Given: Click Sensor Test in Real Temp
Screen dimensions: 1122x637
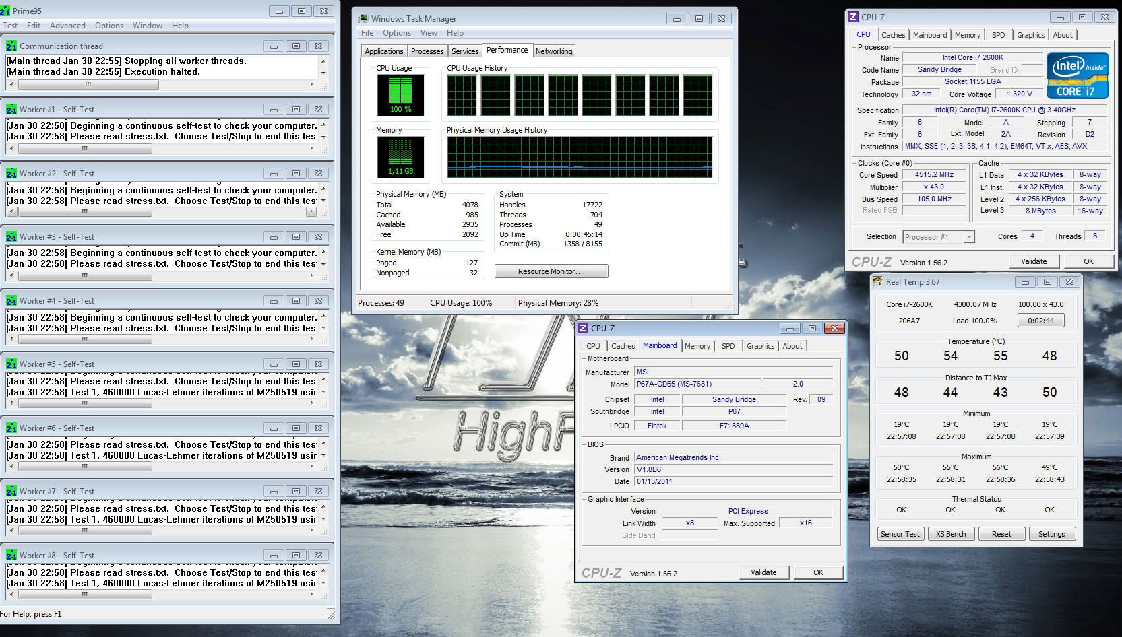Looking at the screenshot, I should click(x=900, y=534).
